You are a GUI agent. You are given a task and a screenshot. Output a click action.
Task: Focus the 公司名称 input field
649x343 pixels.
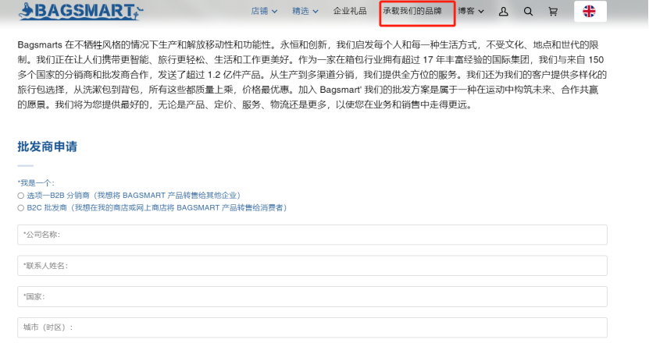312,235
